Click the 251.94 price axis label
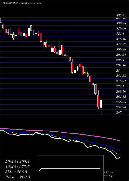129x181 pixels. click(x=121, y=107)
